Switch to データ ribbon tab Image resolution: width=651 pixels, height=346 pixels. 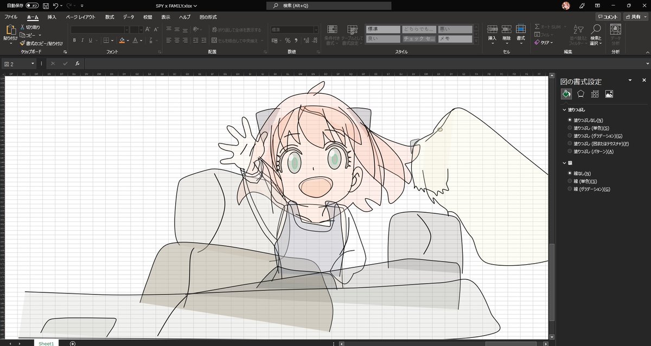129,17
